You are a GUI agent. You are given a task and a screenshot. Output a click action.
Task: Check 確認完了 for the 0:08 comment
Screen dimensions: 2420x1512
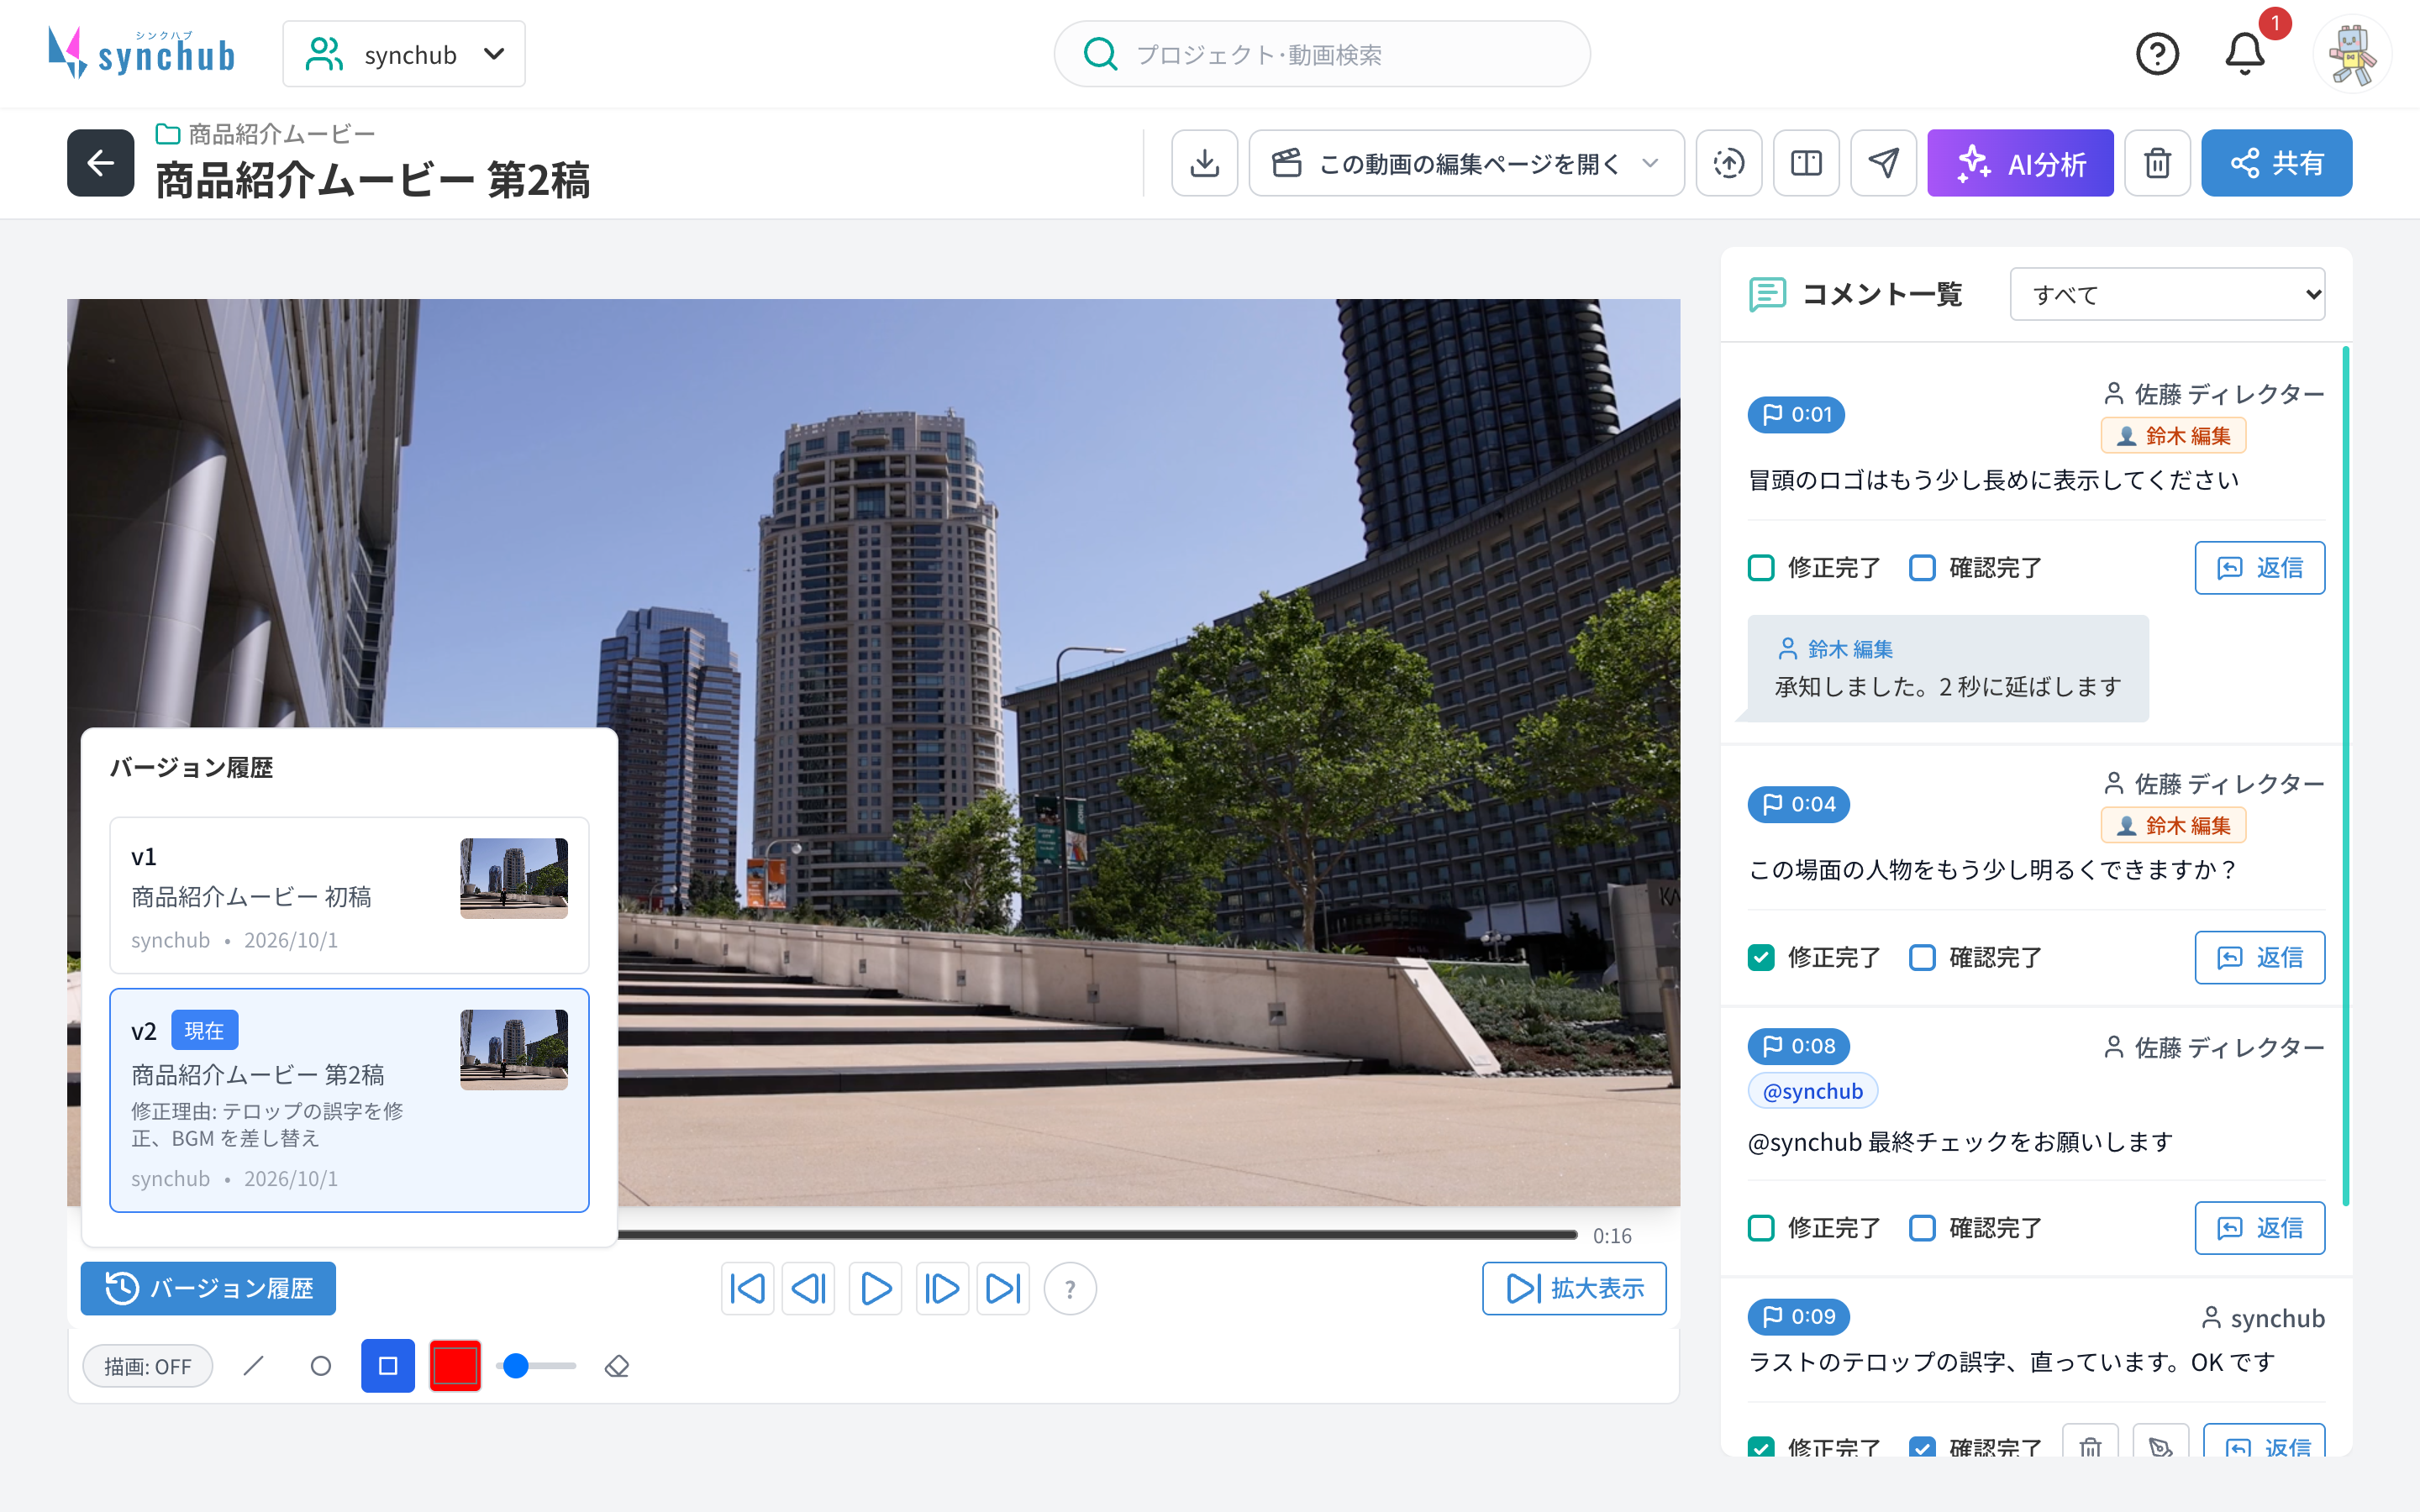click(x=1922, y=1228)
